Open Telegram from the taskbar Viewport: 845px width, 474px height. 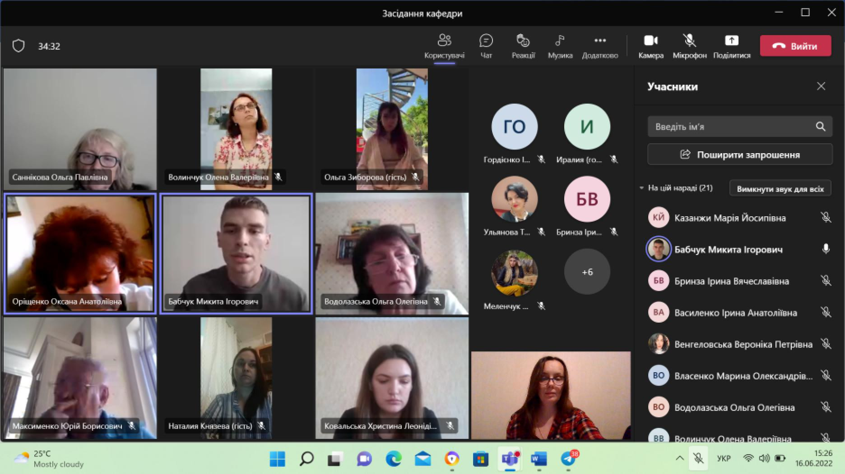(568, 459)
